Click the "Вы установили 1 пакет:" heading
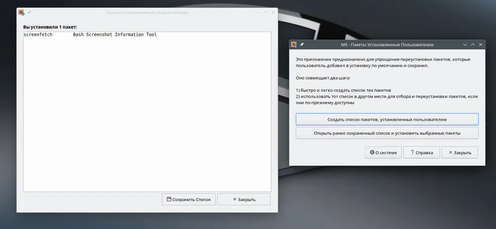This screenshot has height=229, width=496. (50, 27)
